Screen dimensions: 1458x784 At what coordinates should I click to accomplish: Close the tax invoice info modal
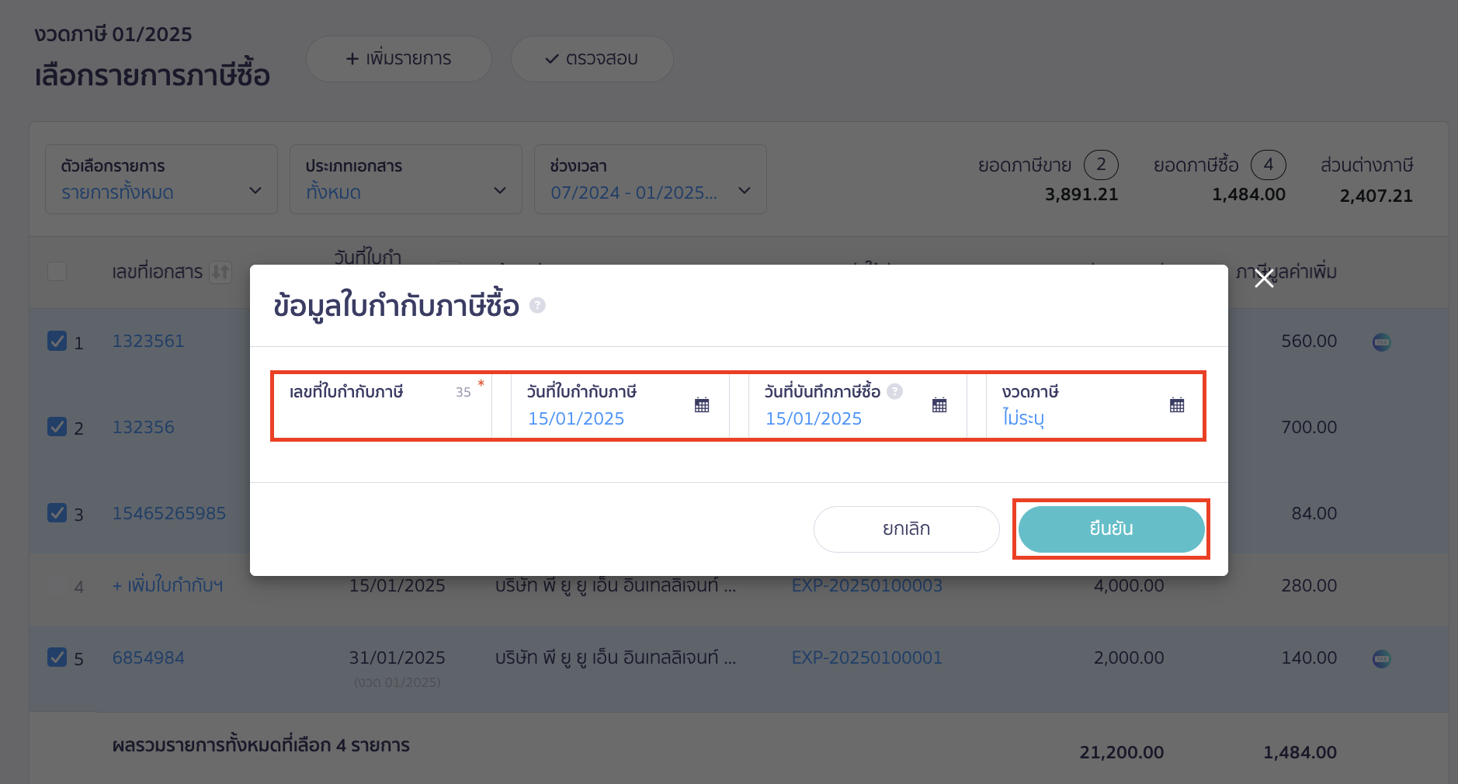pyautogui.click(x=1265, y=279)
